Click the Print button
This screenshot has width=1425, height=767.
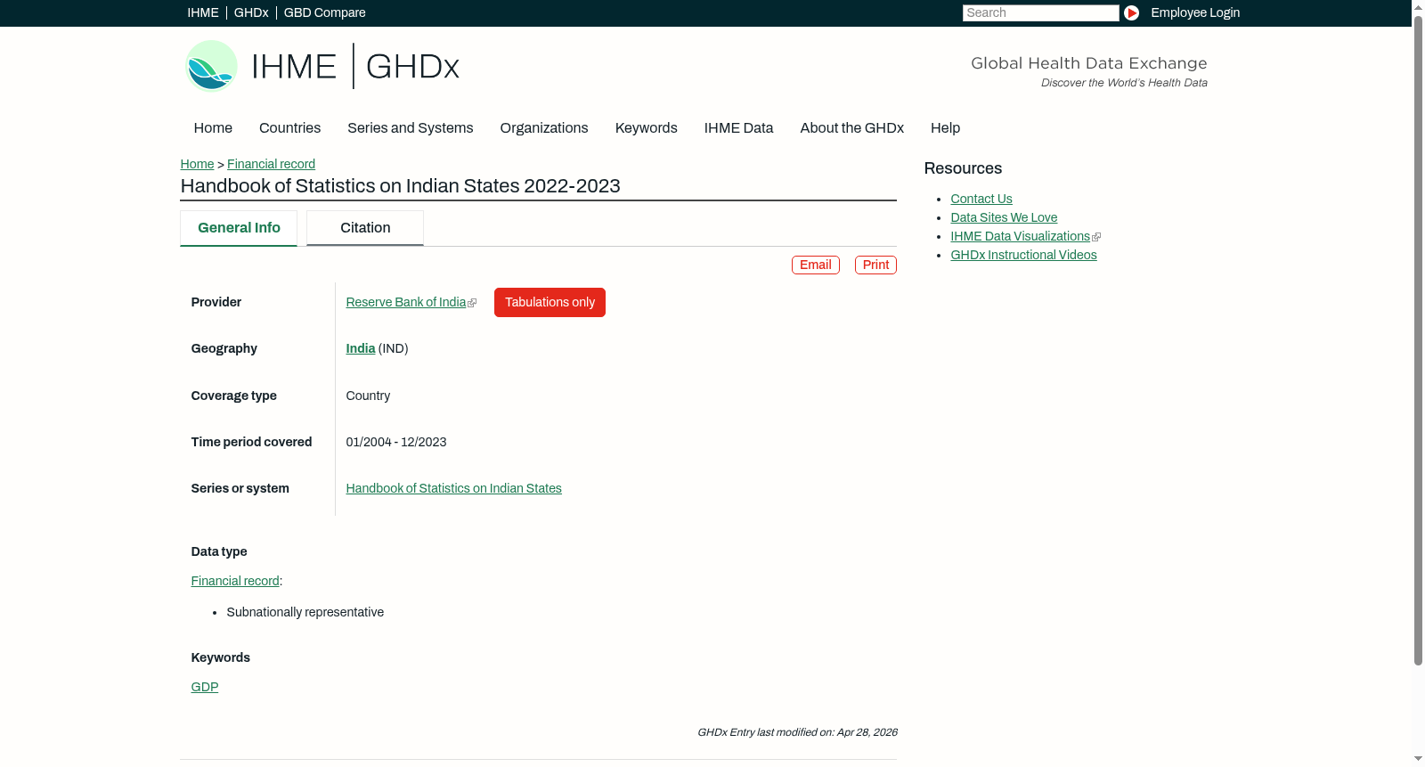(875, 265)
